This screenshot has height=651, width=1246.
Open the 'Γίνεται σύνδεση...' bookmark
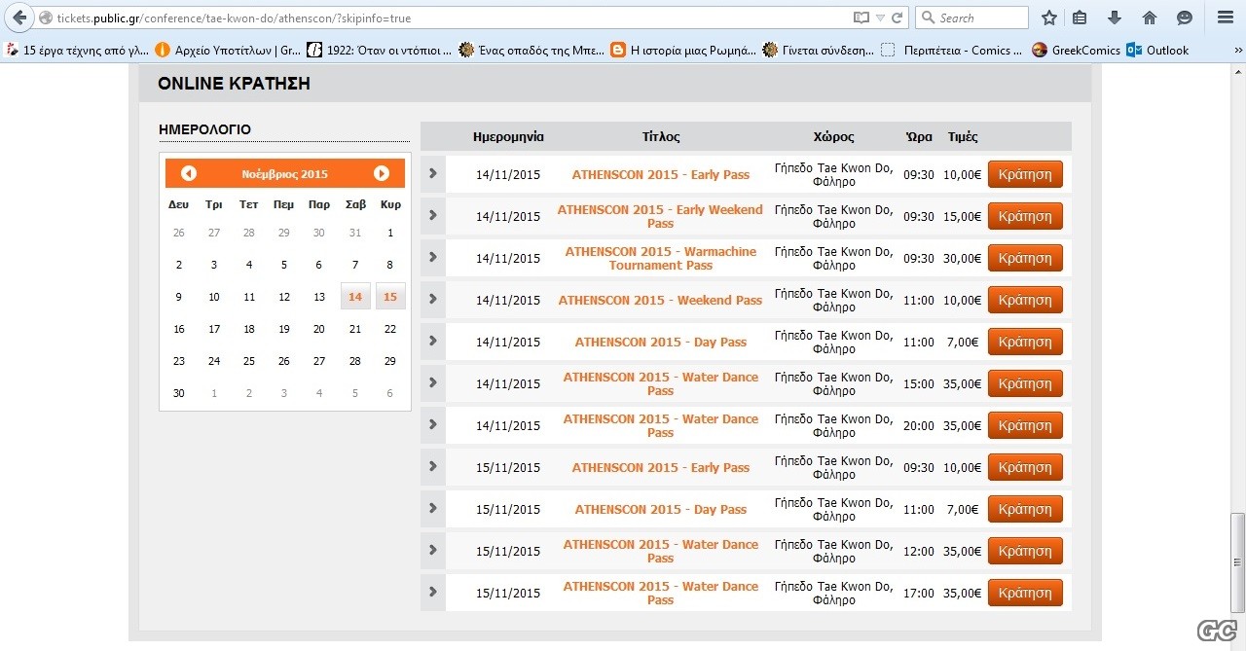click(819, 50)
